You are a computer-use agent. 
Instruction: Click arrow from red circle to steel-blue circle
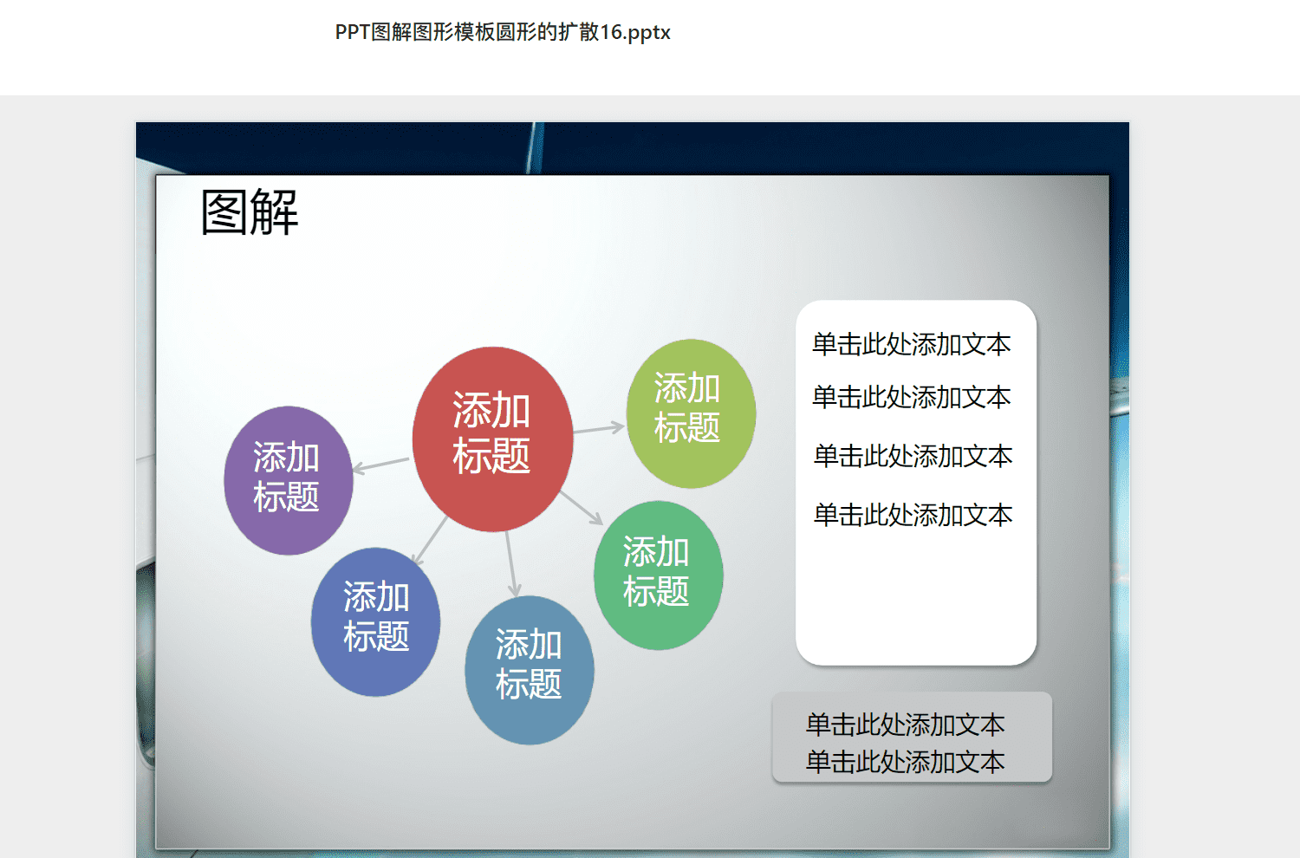tap(510, 564)
